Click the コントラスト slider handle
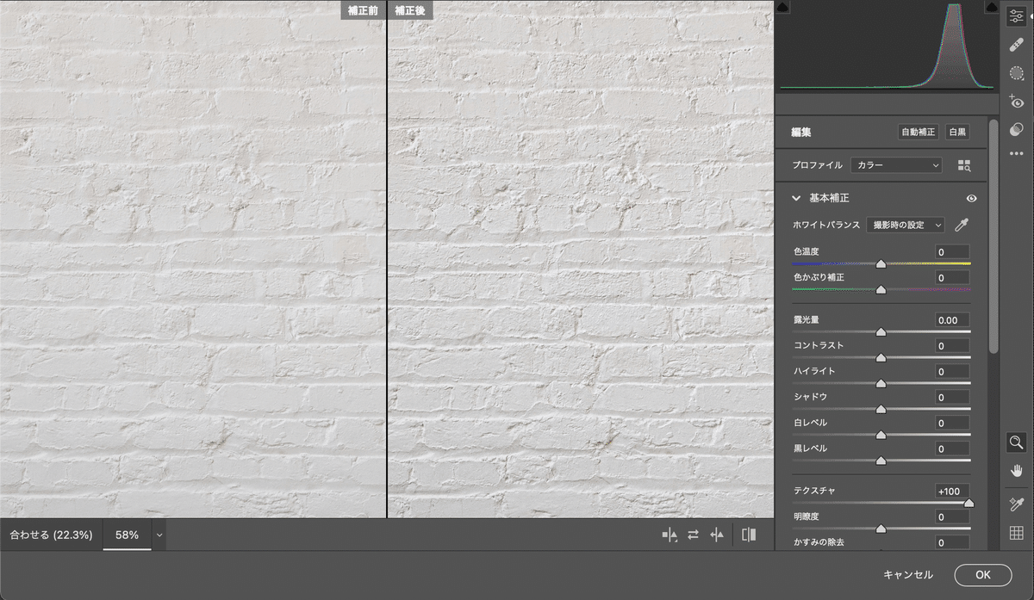Screen dimensions: 1034x600 coord(881,357)
